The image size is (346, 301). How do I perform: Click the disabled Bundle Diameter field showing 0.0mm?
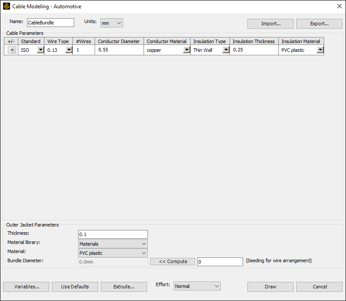tap(113, 262)
